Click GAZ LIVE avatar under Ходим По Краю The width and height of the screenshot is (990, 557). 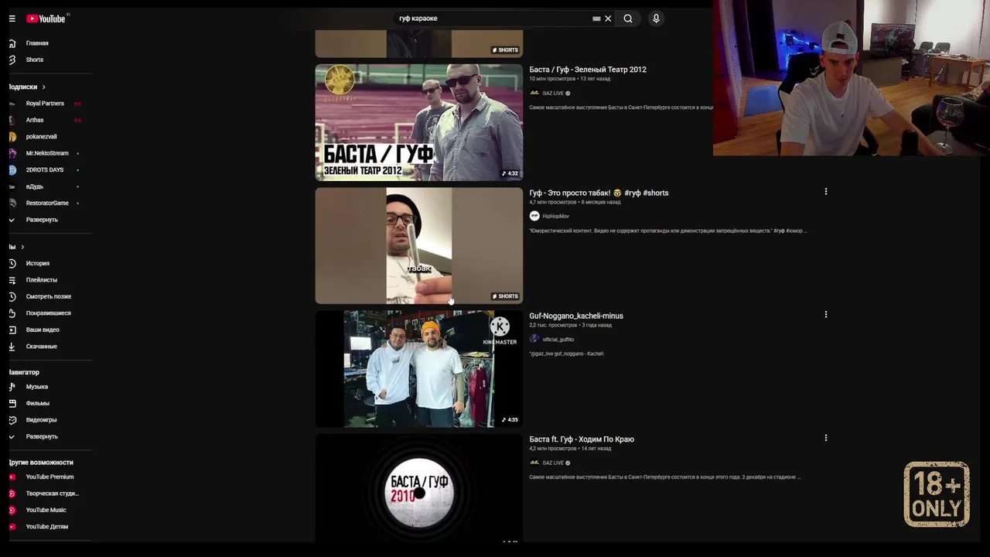534,463
